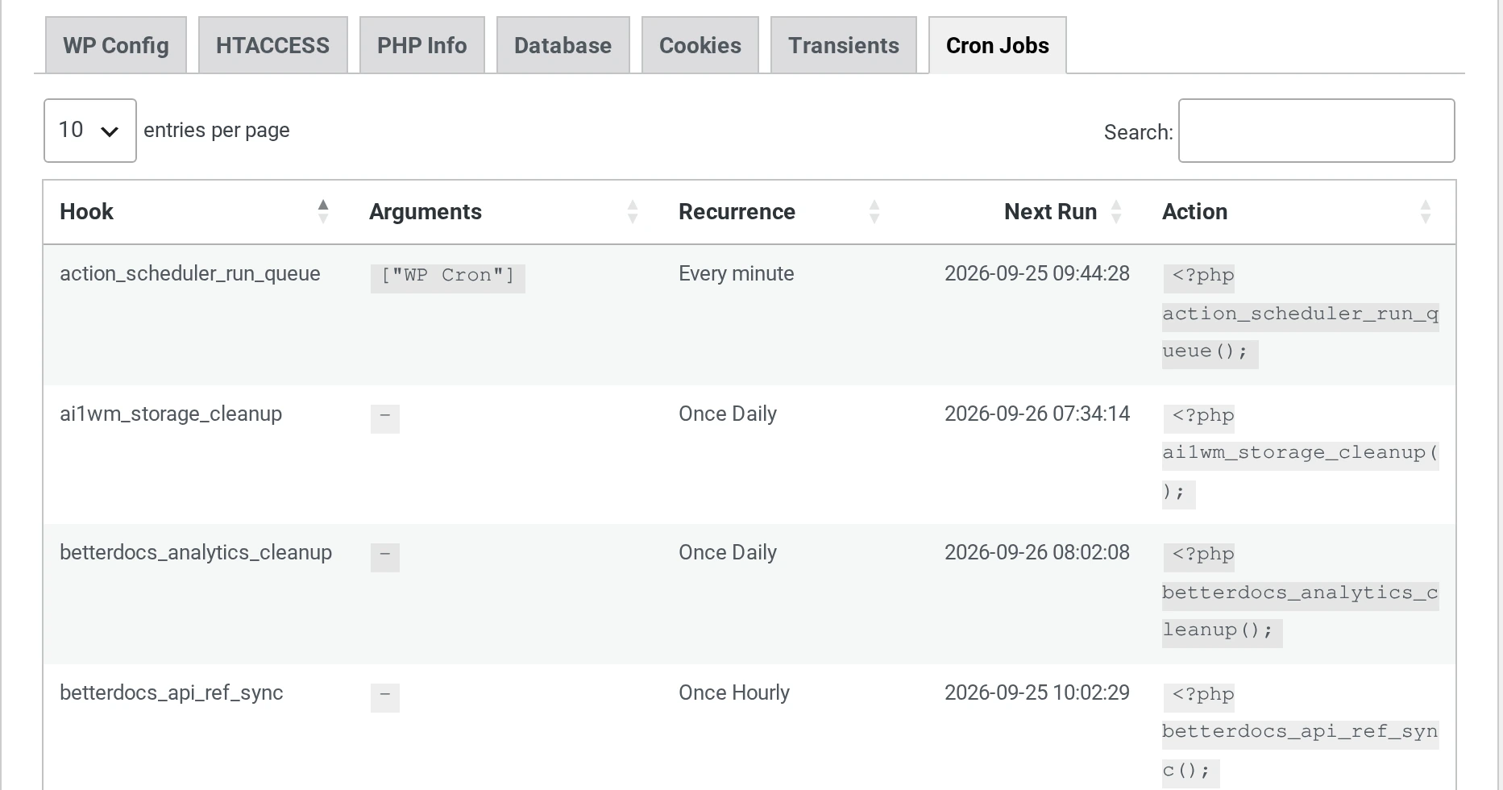Open the Database tab
The width and height of the screenshot is (1503, 790).
point(563,45)
